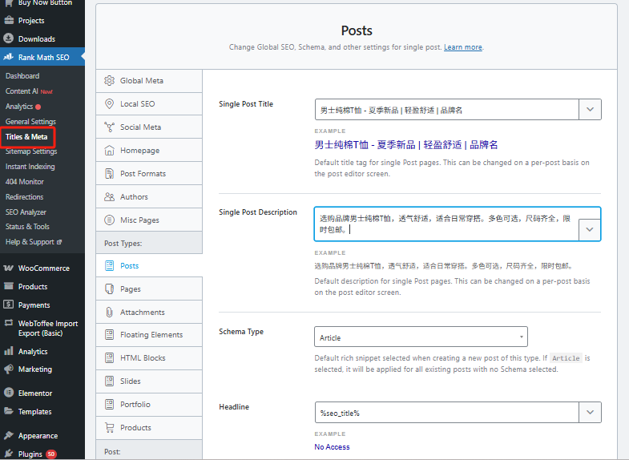The width and height of the screenshot is (629, 460).
Task: Click the Global Meta gear icon
Action: point(110,81)
